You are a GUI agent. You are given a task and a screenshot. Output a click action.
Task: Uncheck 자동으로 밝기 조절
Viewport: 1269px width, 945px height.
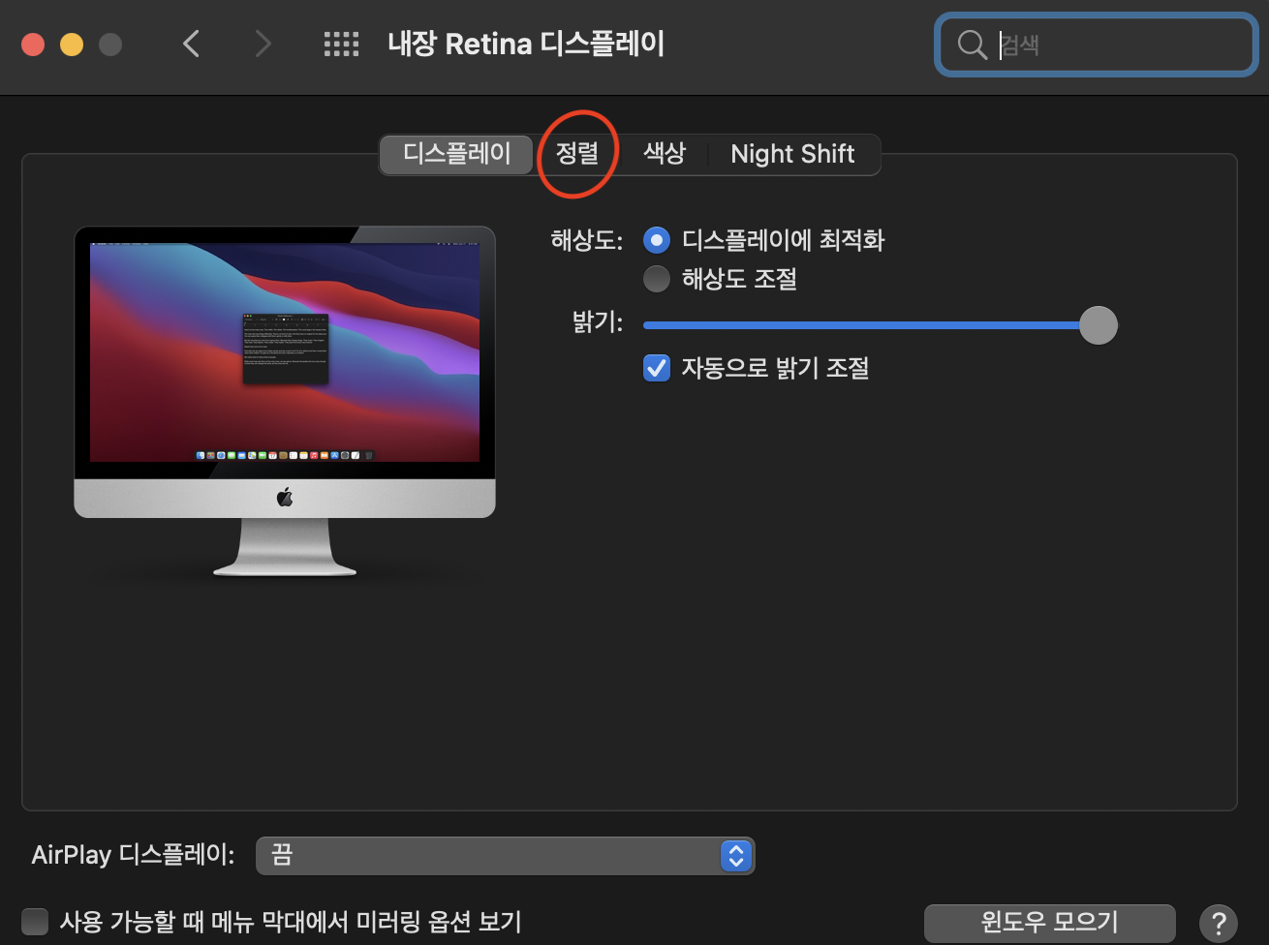click(x=657, y=368)
